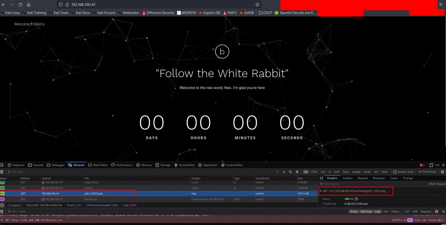Click the Filter URLs input
The image size is (446, 225).
click(139, 172)
